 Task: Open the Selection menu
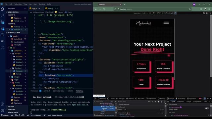(x=18, y=4)
